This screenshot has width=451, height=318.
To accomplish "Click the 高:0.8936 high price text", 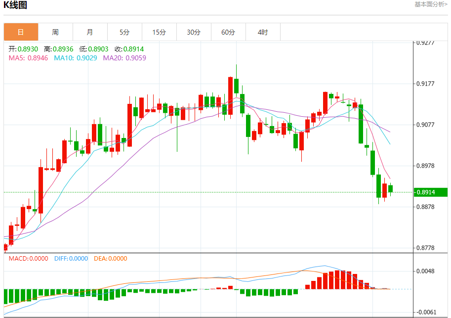I will point(58,49).
